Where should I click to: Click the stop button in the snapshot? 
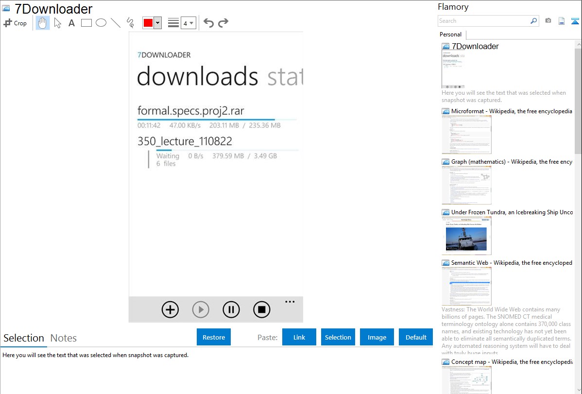(262, 309)
